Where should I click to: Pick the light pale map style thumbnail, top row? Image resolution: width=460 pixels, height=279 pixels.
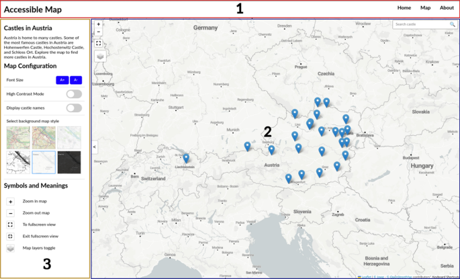pyautogui.click(x=69, y=137)
